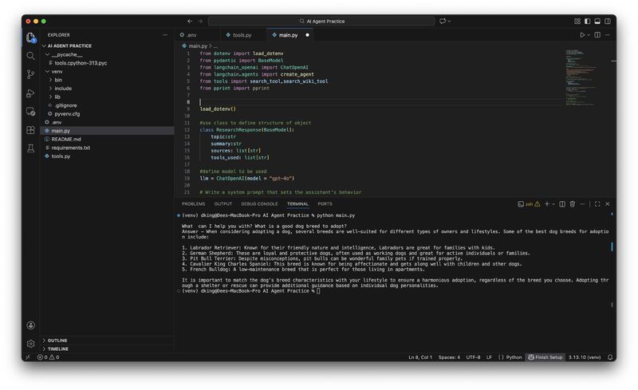This screenshot has width=638, height=390.
Task: Run the Python file with the play icon
Action: 582,35
